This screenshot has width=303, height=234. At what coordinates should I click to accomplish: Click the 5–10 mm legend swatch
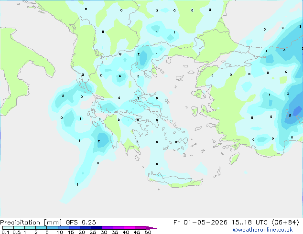tap(52, 228)
